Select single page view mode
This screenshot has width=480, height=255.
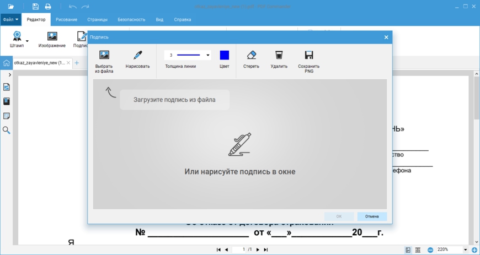[408, 250]
